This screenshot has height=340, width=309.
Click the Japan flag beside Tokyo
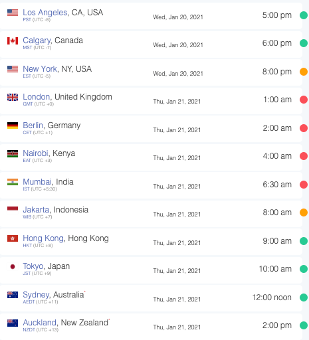13,266
